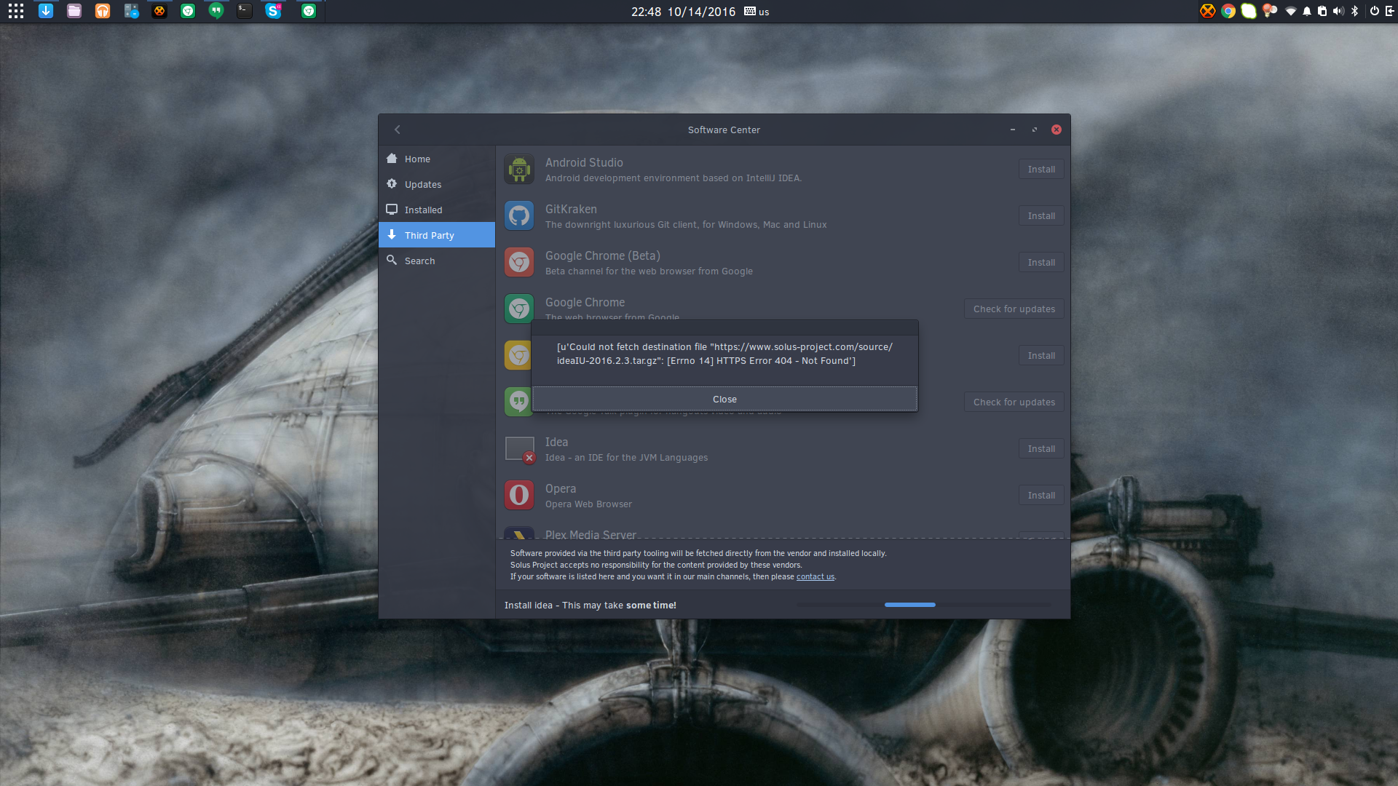Screen dimensions: 1398x786
Task: Select the Third Party section
Action: pos(437,235)
